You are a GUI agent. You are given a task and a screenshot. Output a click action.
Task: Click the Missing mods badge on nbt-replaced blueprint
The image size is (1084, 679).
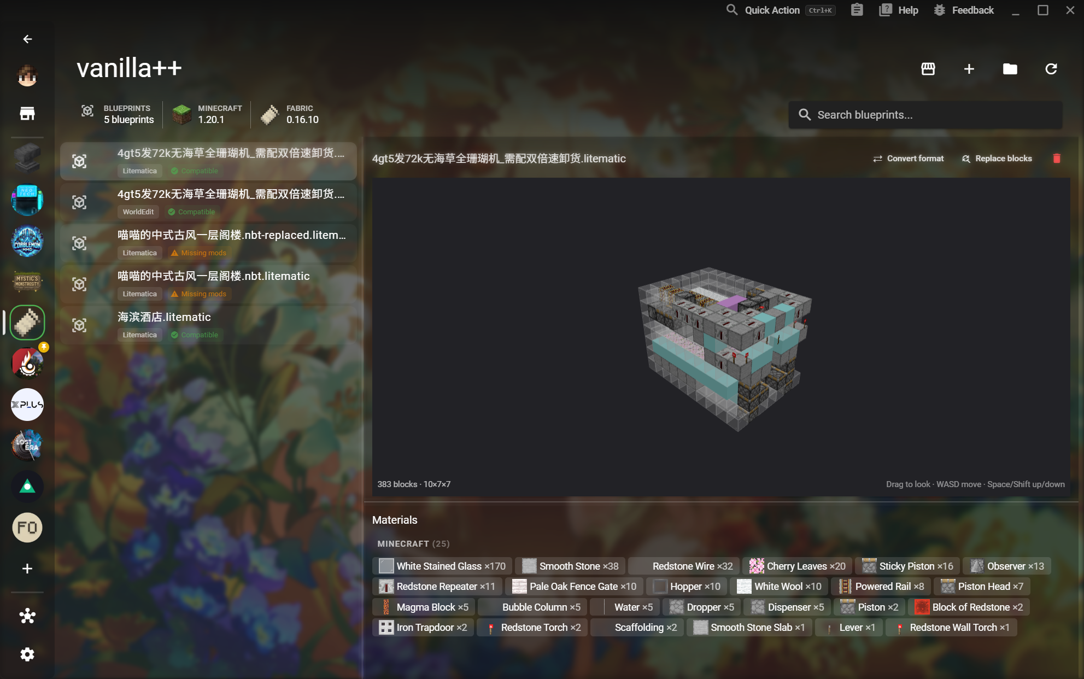pyautogui.click(x=198, y=253)
